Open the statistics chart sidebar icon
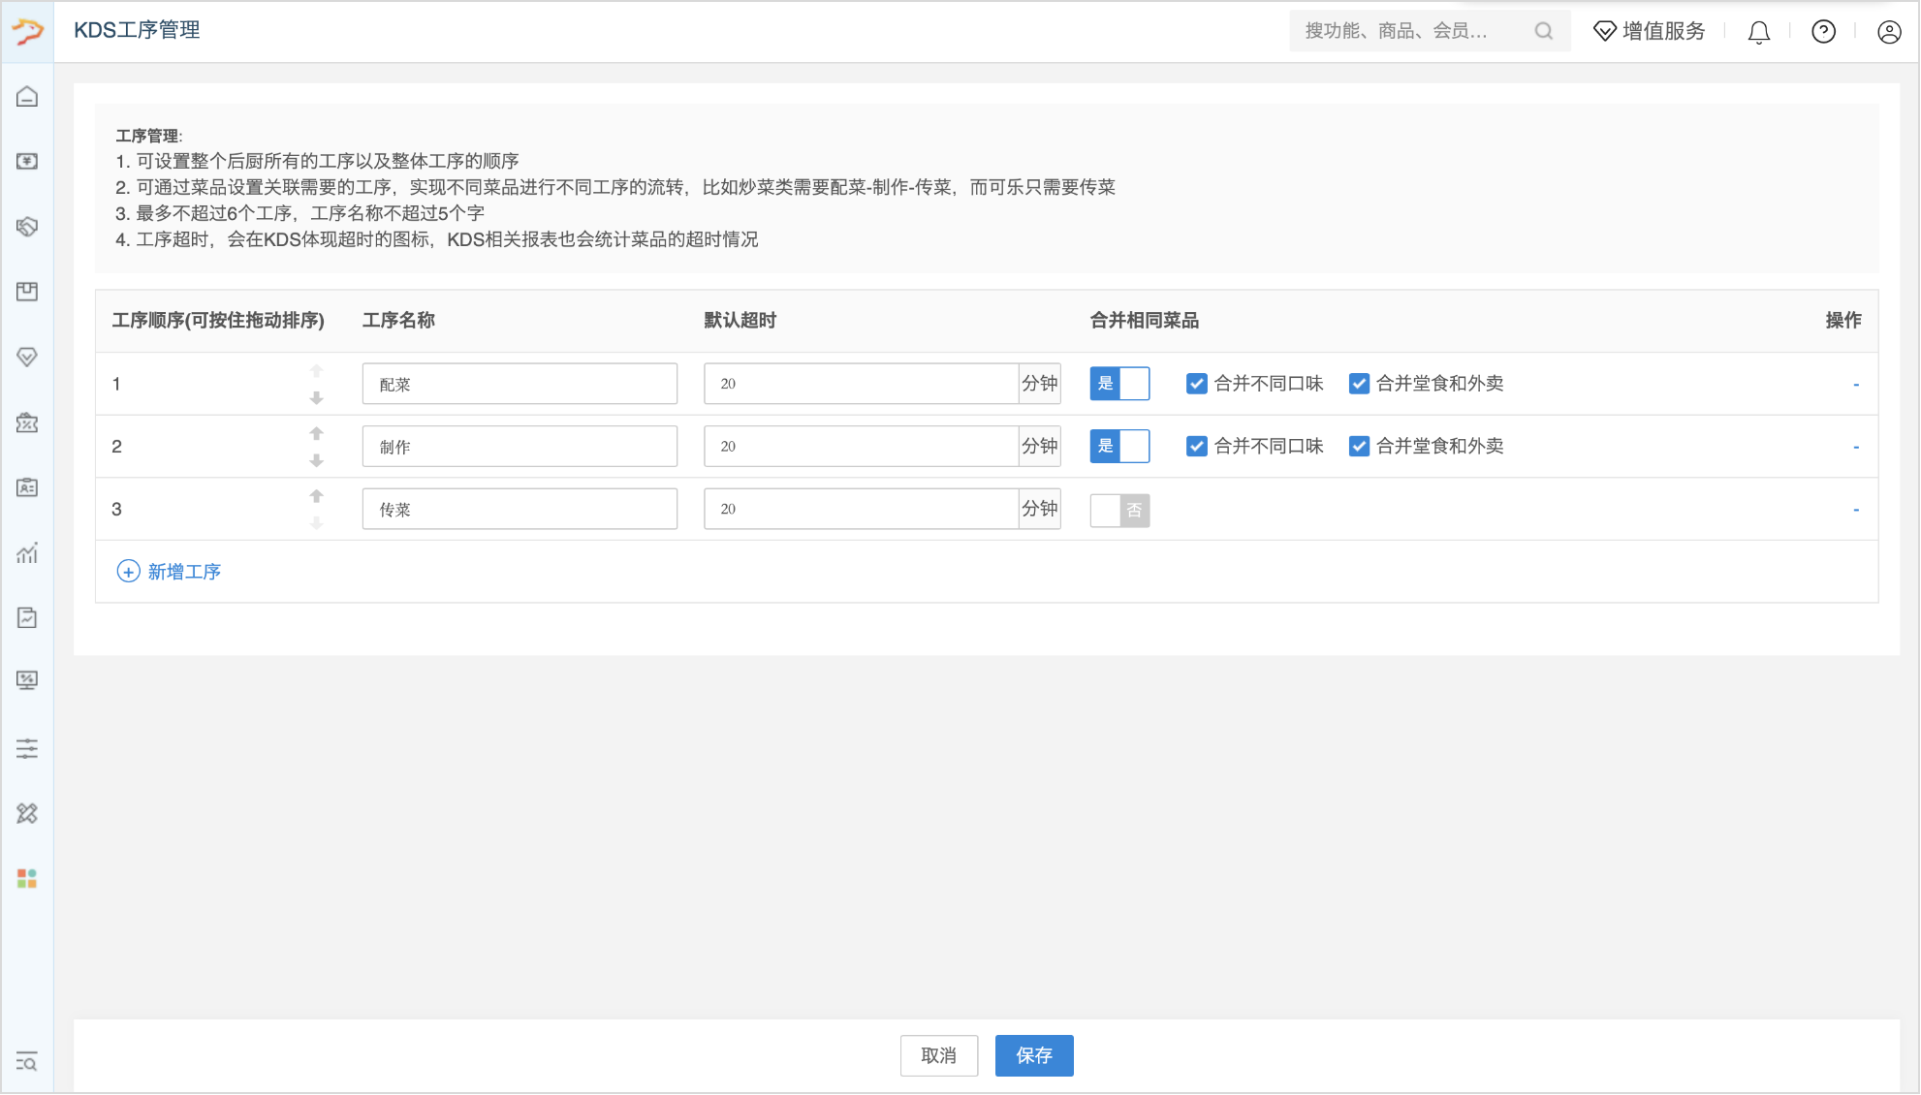This screenshot has width=1921, height=1095. [27, 552]
